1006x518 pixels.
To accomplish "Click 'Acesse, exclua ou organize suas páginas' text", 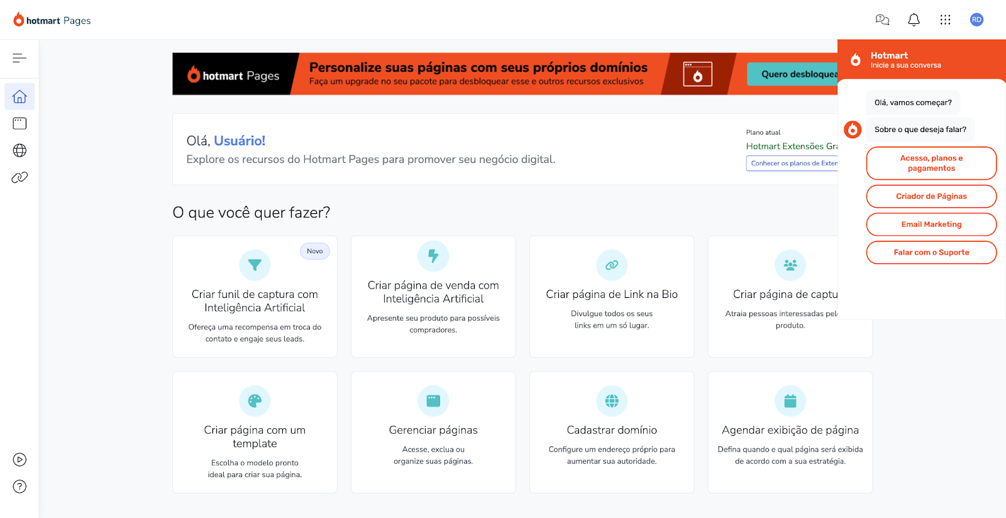I will 433,455.
